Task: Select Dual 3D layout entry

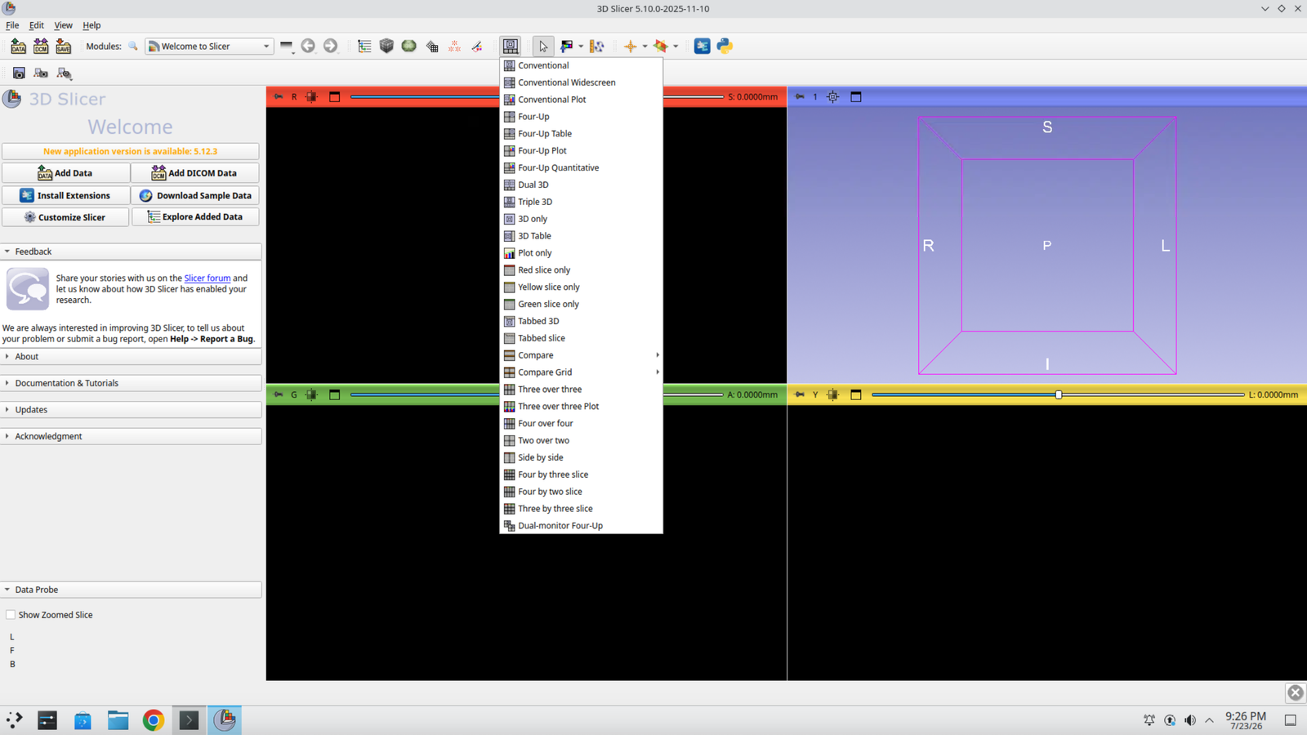Action: 581,185
